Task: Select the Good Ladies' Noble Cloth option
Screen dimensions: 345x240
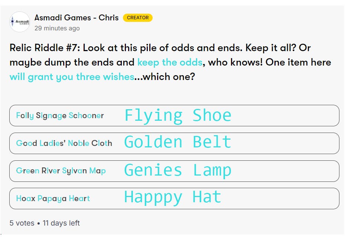Action: point(64,143)
